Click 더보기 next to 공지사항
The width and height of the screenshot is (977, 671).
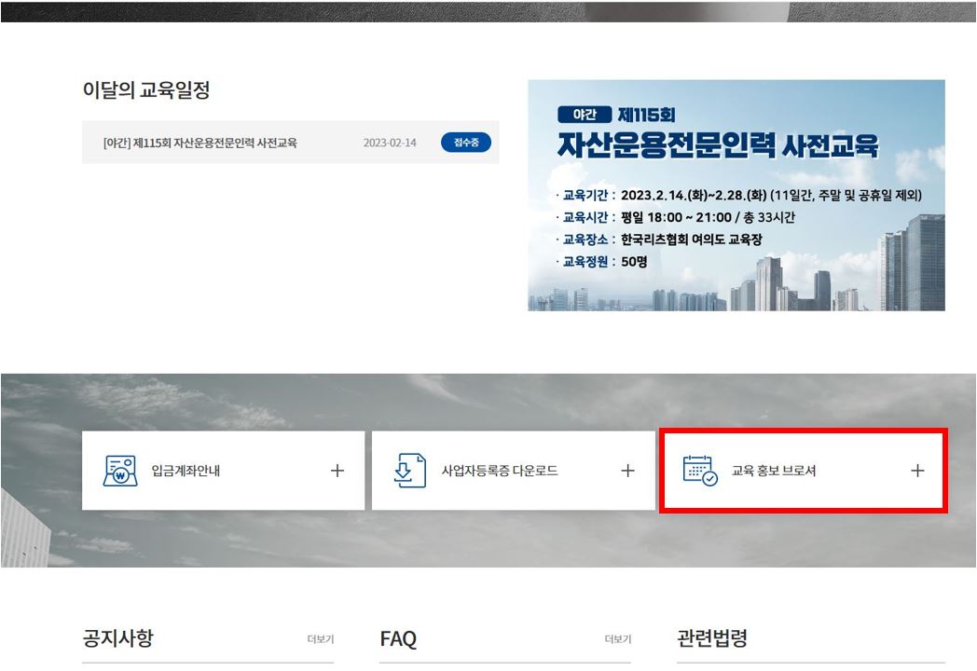(320, 639)
